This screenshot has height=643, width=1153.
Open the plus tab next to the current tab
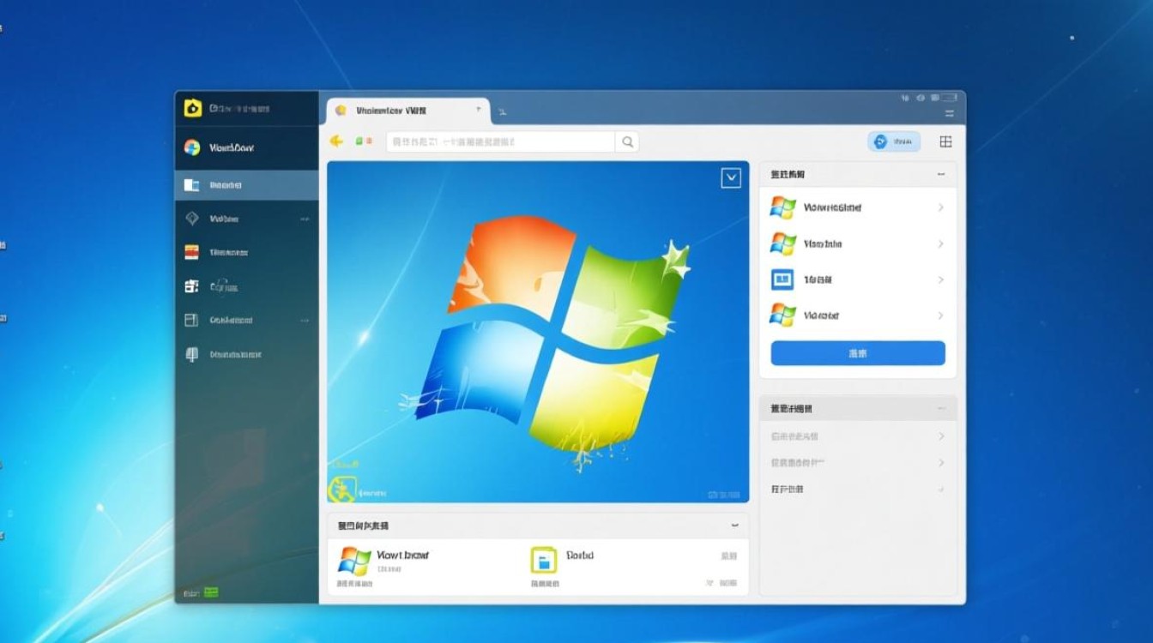503,112
